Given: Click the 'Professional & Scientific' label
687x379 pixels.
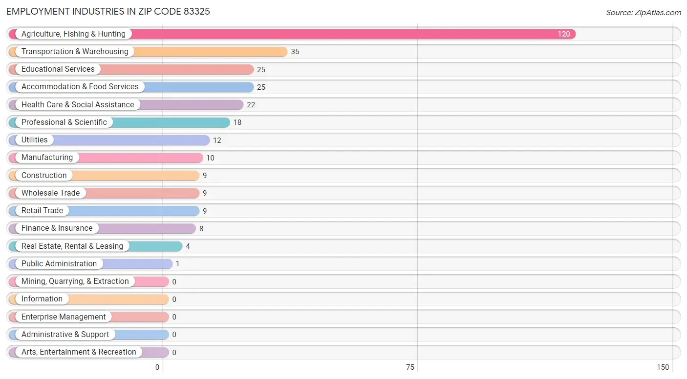Looking at the screenshot, I should click(64, 122).
